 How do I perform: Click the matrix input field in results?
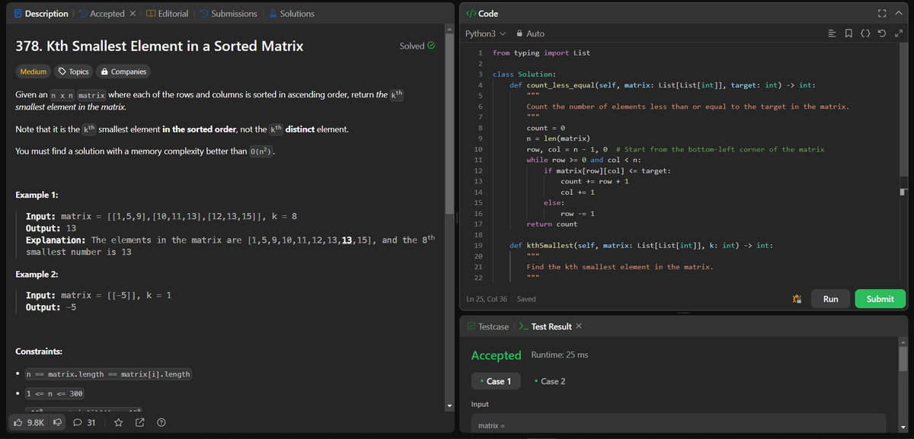tap(678, 425)
